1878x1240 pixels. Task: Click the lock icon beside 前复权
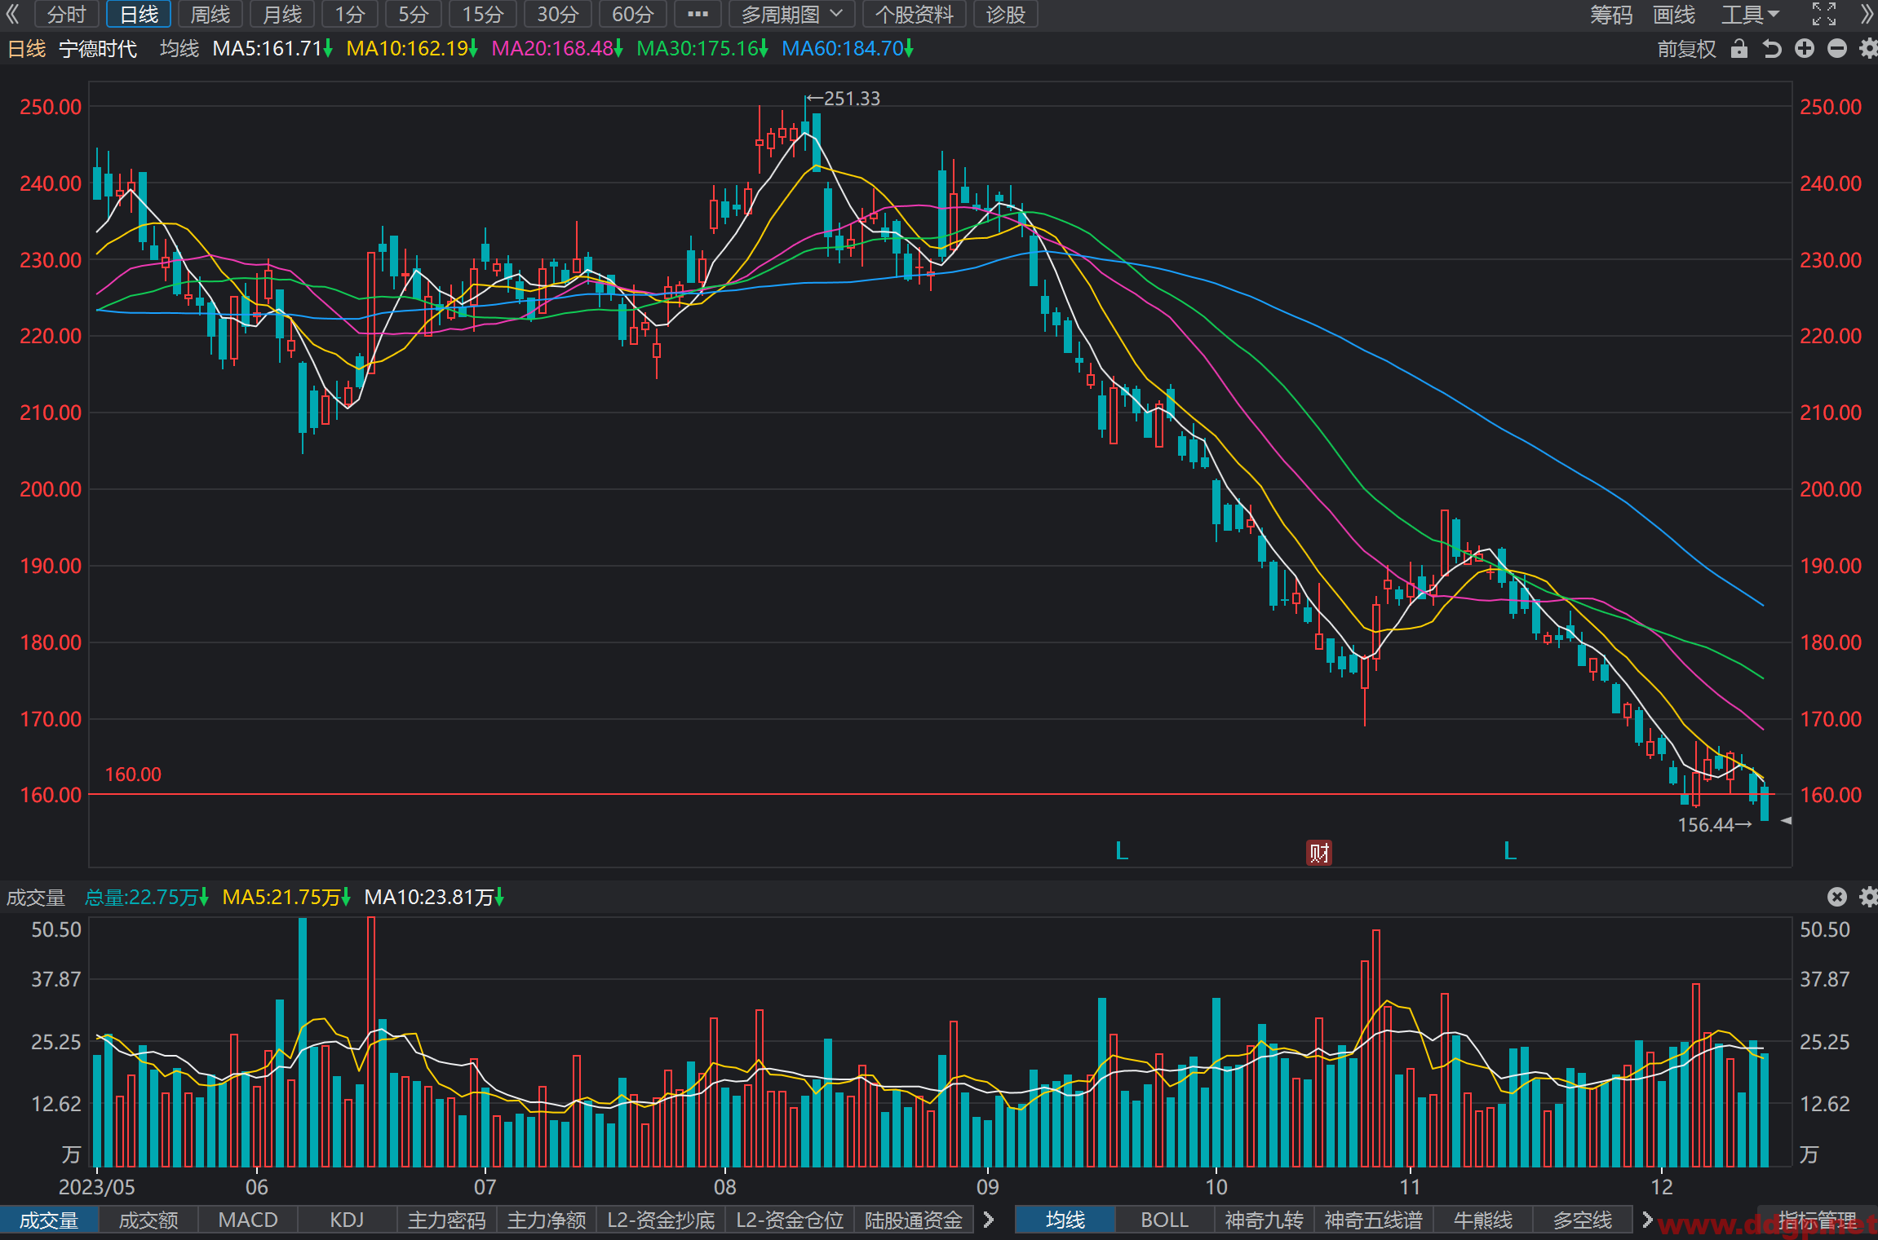tap(1739, 49)
